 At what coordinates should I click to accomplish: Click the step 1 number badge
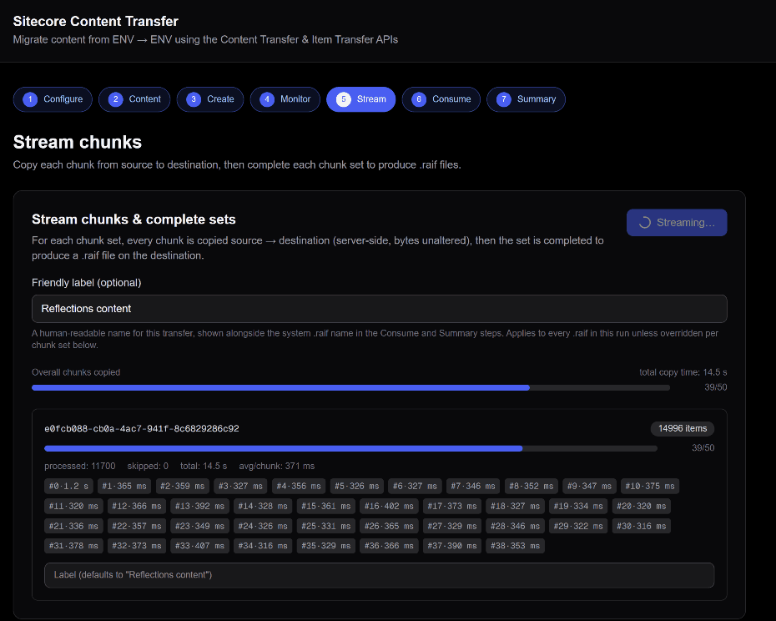tap(30, 99)
